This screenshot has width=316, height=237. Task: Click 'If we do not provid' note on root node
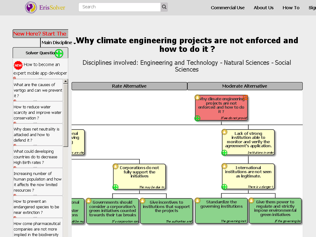(234, 118)
